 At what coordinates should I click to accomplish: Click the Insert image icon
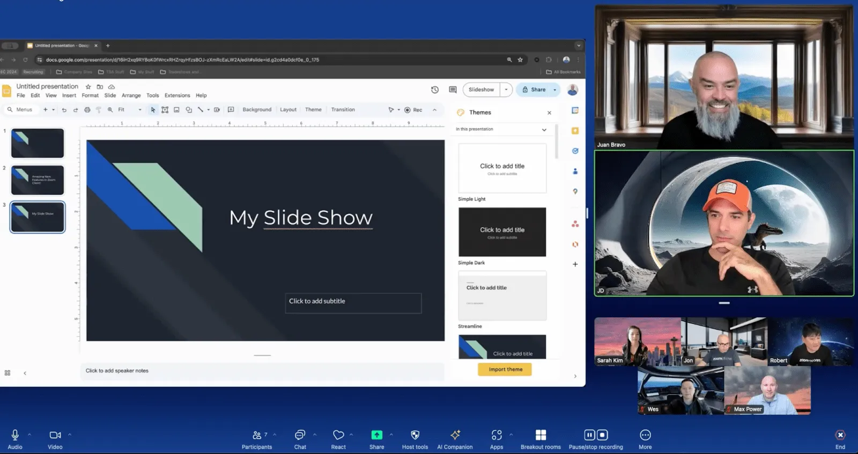click(176, 110)
